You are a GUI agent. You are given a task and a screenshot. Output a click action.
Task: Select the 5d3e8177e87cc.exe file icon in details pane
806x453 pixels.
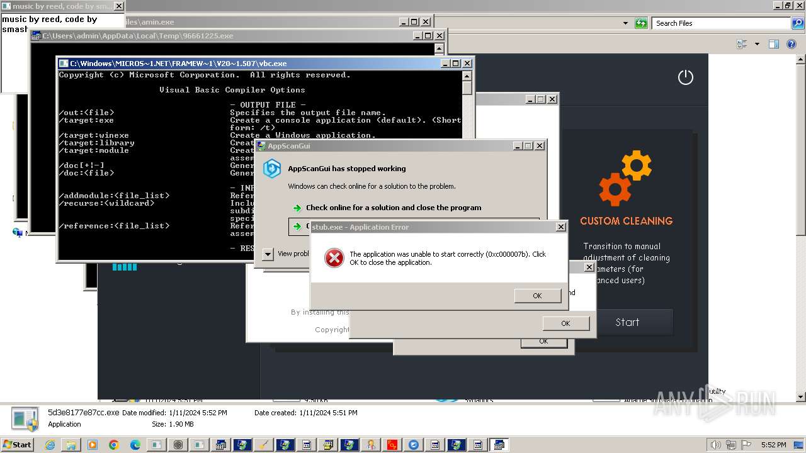(x=25, y=420)
